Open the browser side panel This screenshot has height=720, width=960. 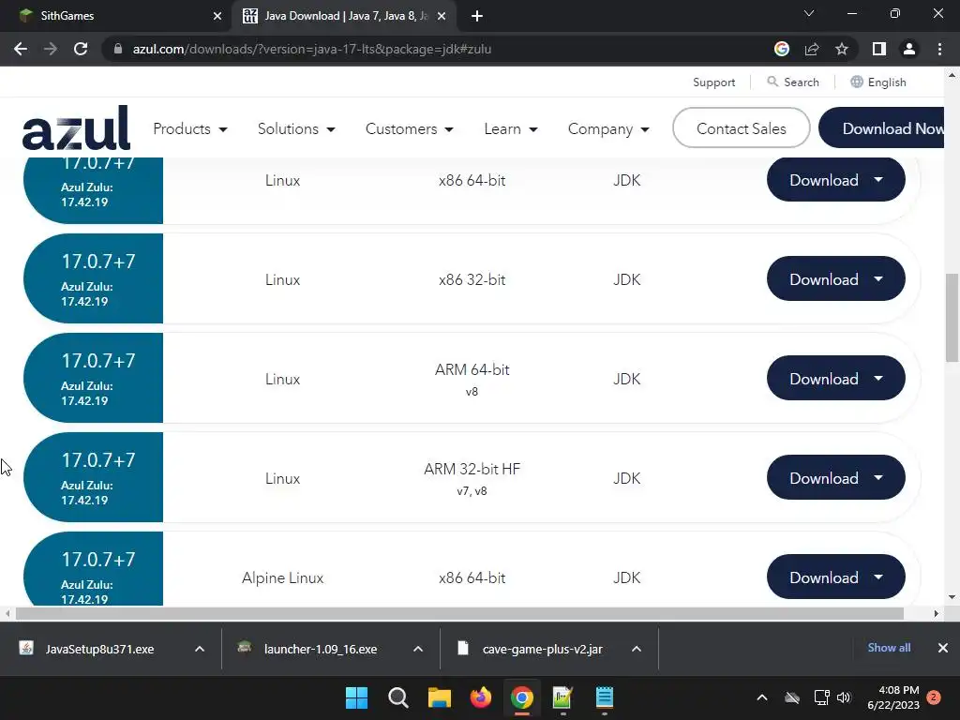pyautogui.click(x=879, y=49)
